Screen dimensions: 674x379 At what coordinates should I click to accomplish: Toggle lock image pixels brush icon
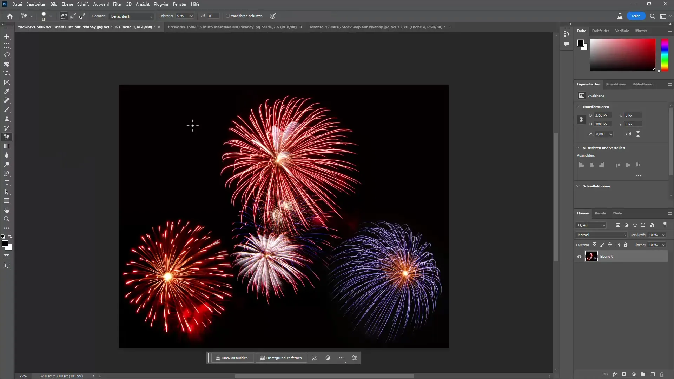[602, 245]
